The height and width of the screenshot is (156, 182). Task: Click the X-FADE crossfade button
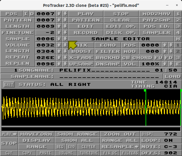[81, 58]
